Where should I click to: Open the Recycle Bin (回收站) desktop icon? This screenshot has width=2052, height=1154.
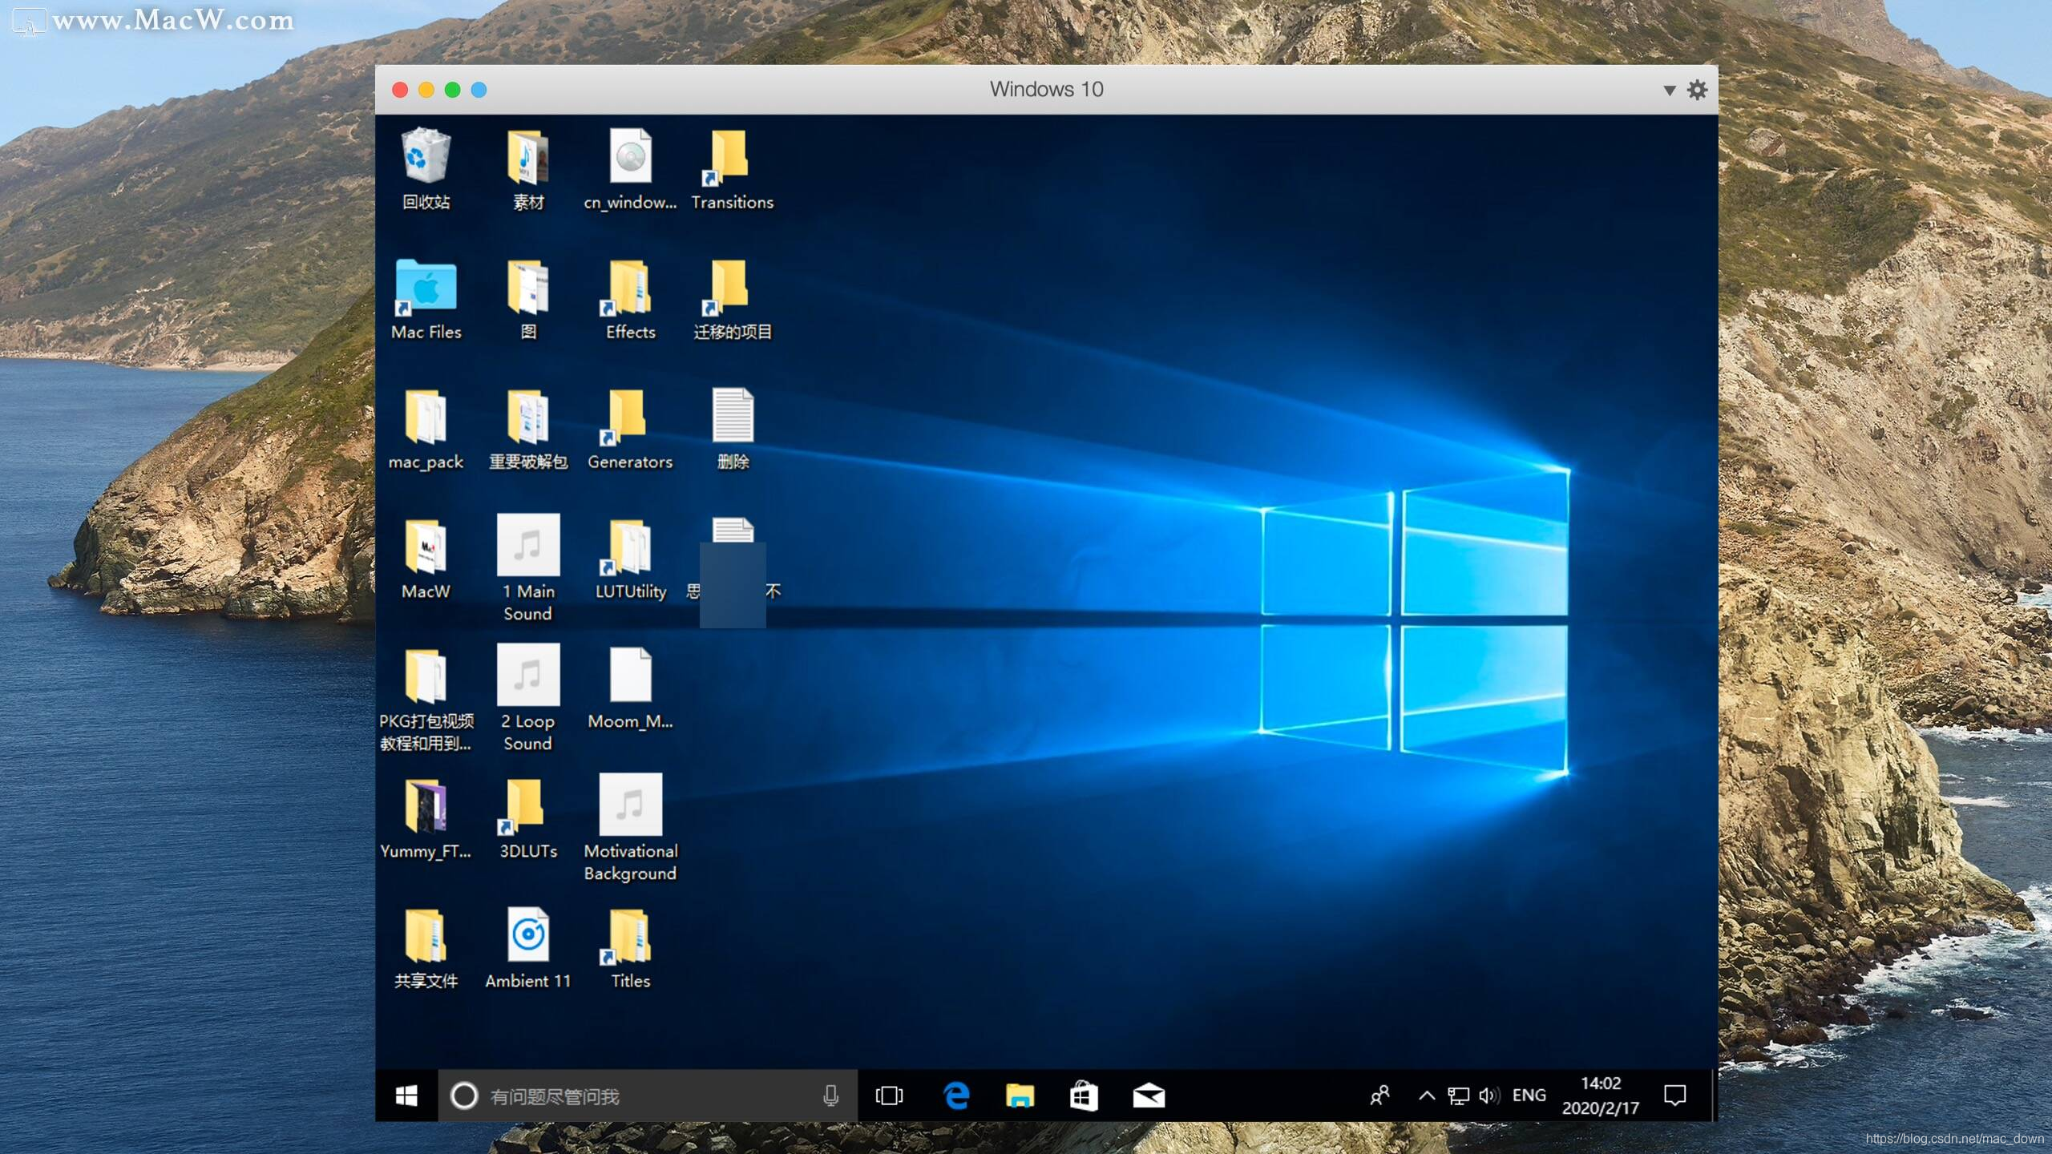[x=426, y=158]
